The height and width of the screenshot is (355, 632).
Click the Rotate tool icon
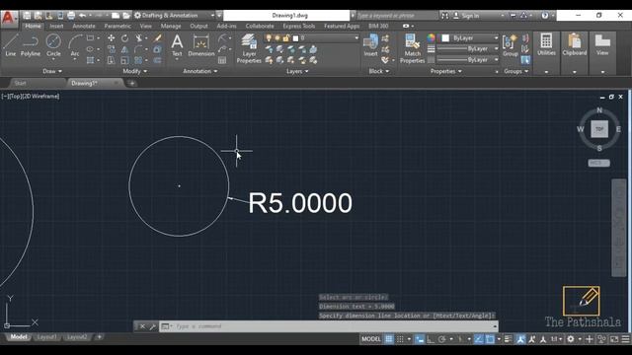point(125,38)
